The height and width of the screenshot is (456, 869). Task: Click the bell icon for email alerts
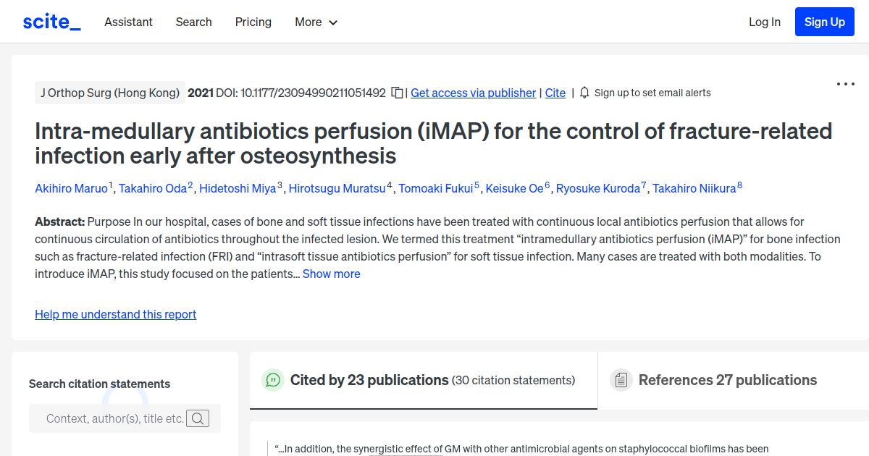[x=584, y=93]
